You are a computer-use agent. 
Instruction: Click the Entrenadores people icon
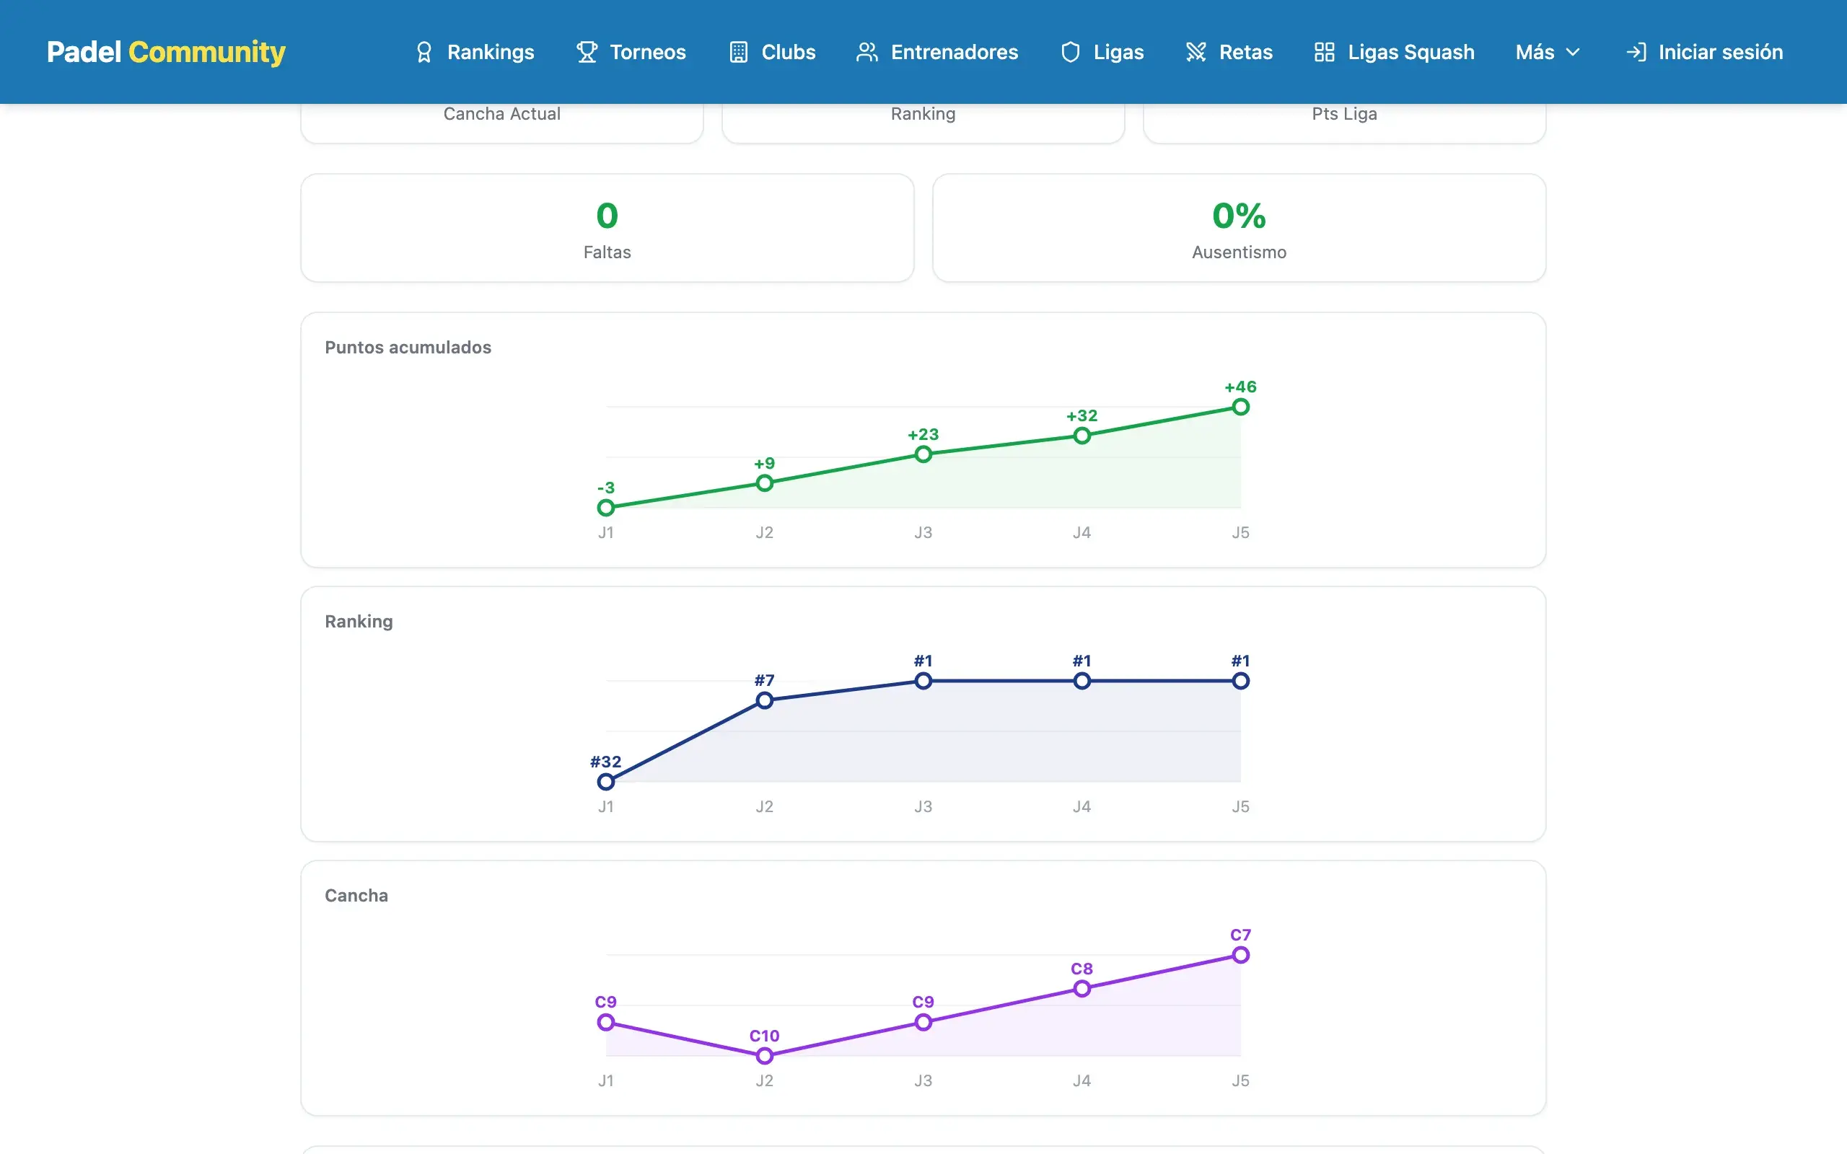point(867,52)
